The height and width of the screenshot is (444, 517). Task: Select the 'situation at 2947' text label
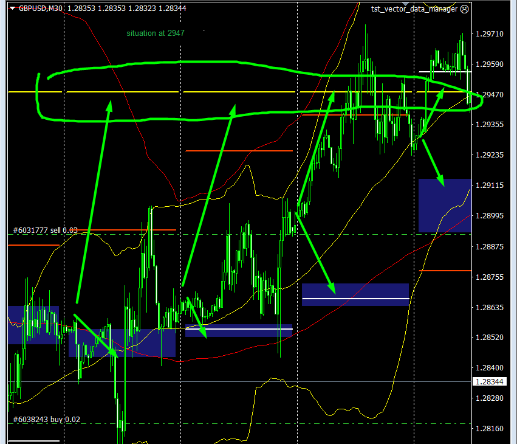tap(155, 33)
